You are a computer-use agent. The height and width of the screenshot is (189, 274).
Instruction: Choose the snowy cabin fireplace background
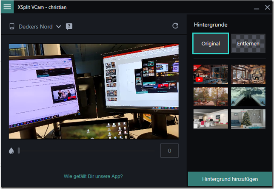[x=248, y=74]
